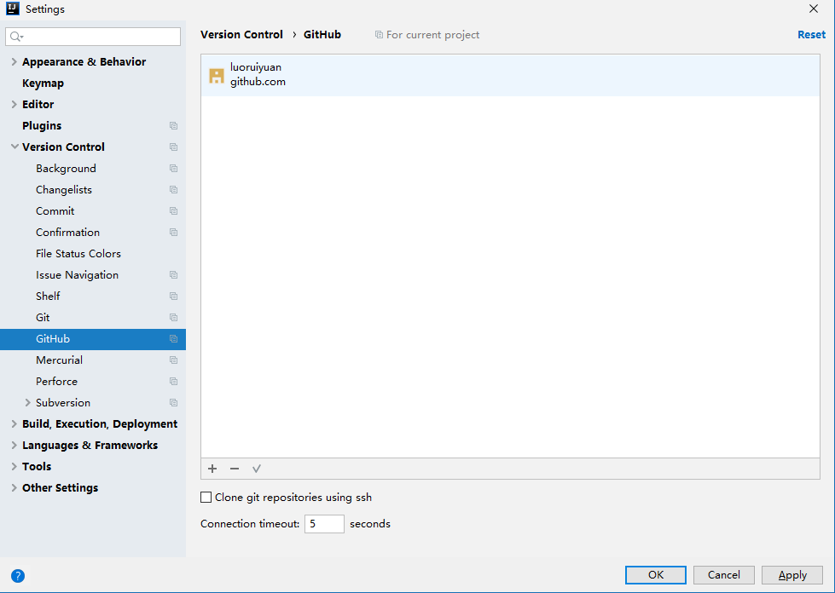
Task: Expand Appearance & Behavior section
Action: [x=14, y=61]
